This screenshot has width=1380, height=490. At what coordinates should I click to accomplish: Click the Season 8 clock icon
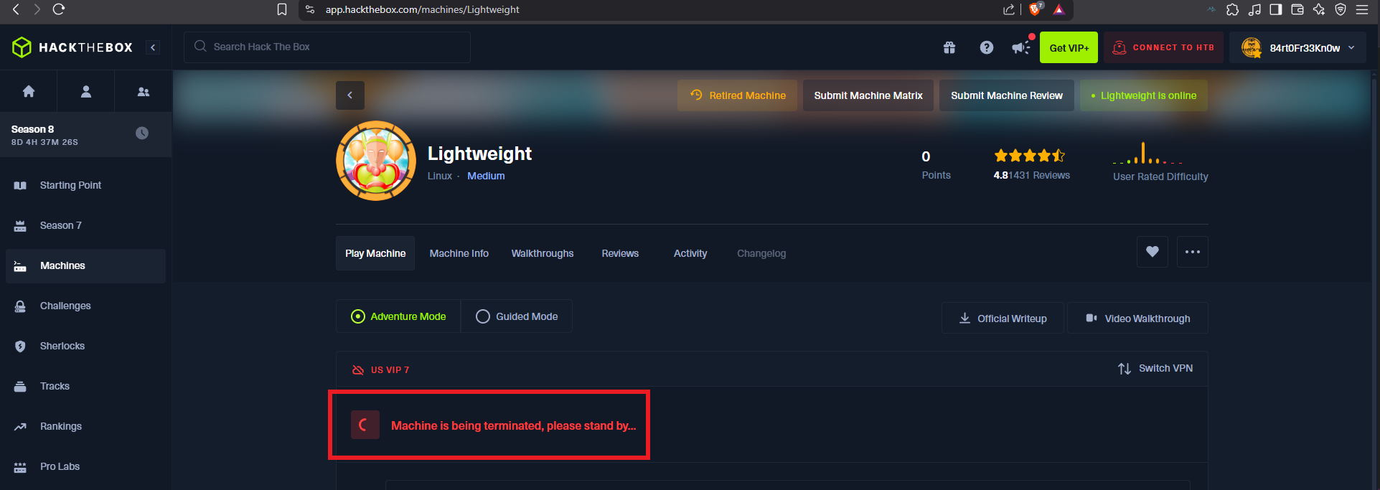click(142, 133)
